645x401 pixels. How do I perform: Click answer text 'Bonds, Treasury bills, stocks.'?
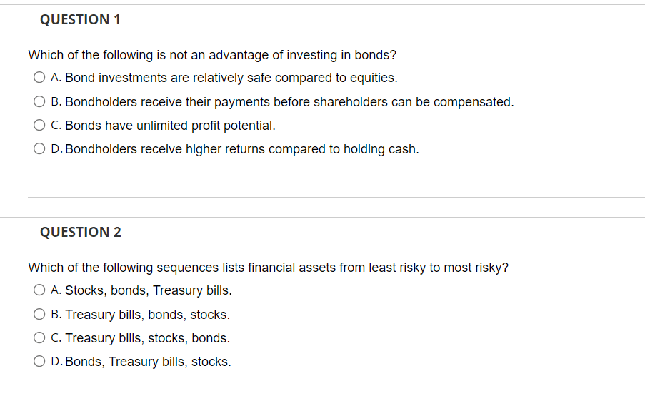click(148, 362)
